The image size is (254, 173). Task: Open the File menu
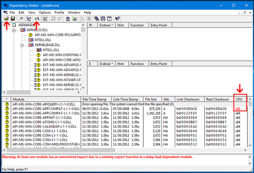[12, 13]
